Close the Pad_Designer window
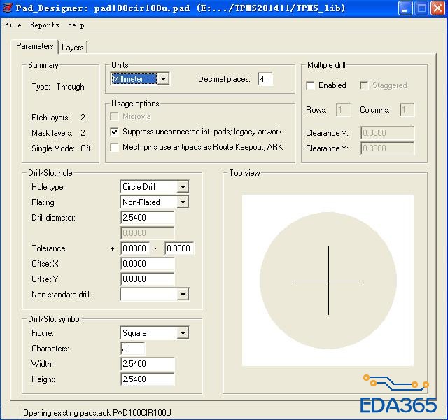Screen dimensions: 448x420 click(x=437, y=8)
